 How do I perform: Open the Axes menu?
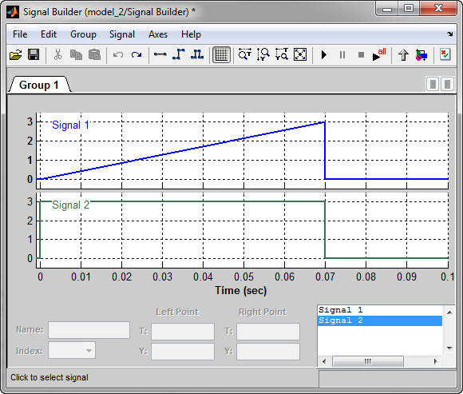pos(158,34)
